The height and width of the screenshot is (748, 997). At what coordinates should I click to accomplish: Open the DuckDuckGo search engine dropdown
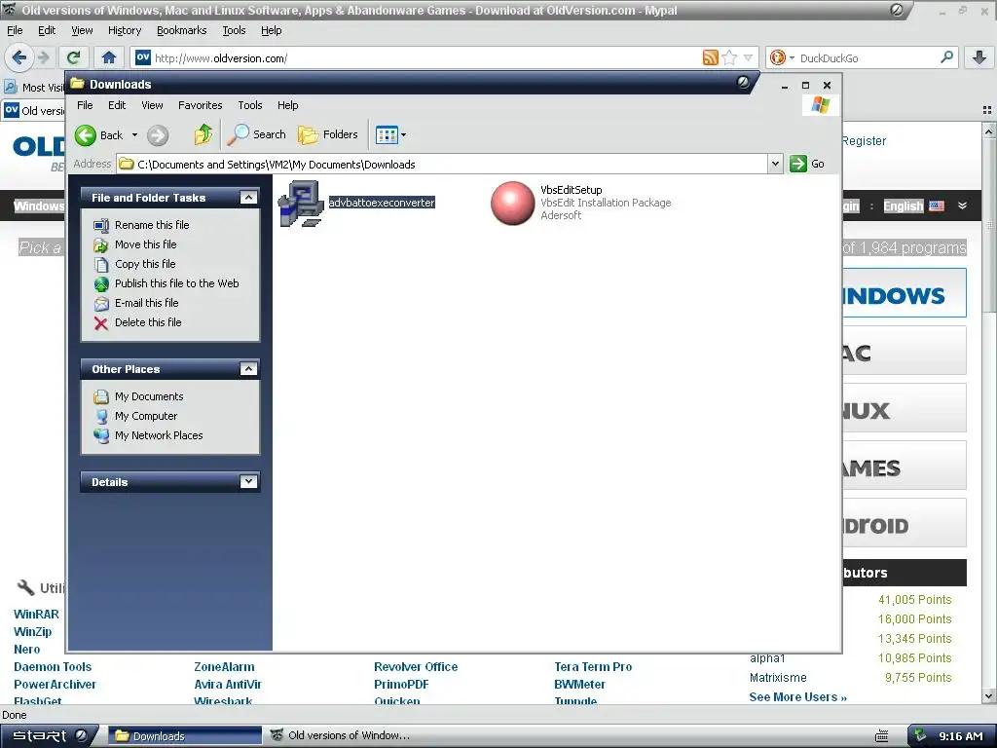tap(793, 57)
